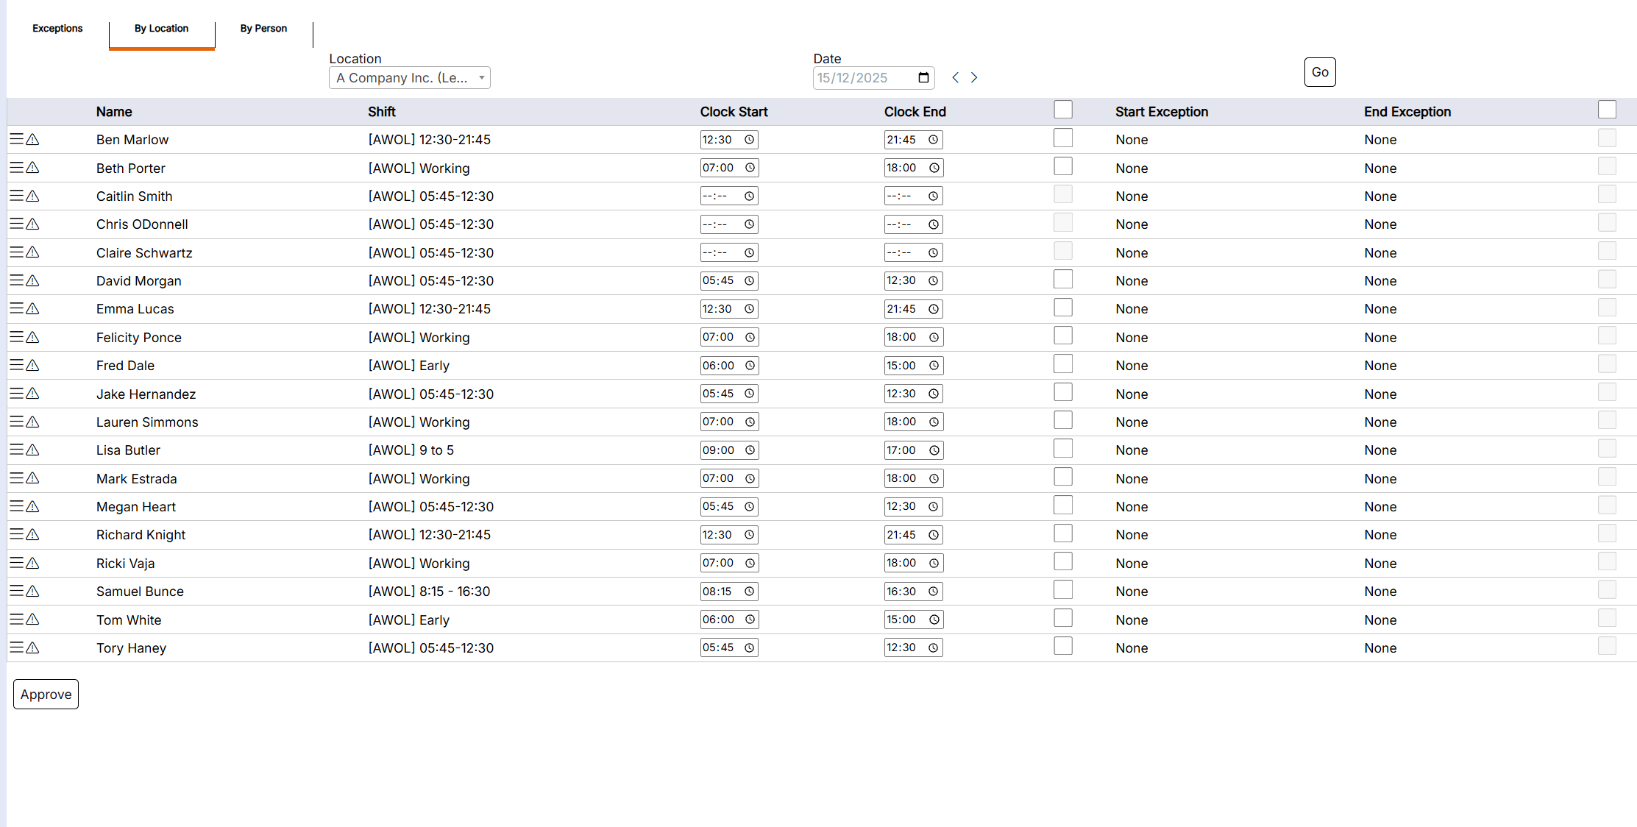The height and width of the screenshot is (827, 1637).
Task: Click hamburger menu icon for Megan Heart
Action: click(16, 506)
